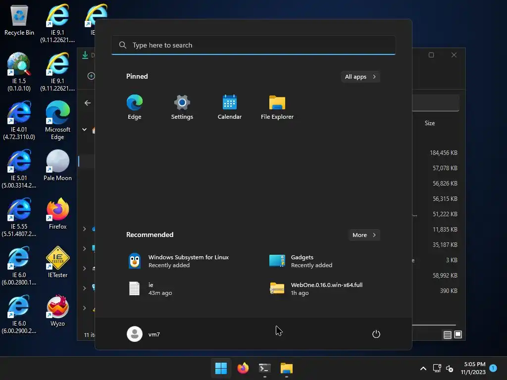Click the All apps button

(x=360, y=77)
